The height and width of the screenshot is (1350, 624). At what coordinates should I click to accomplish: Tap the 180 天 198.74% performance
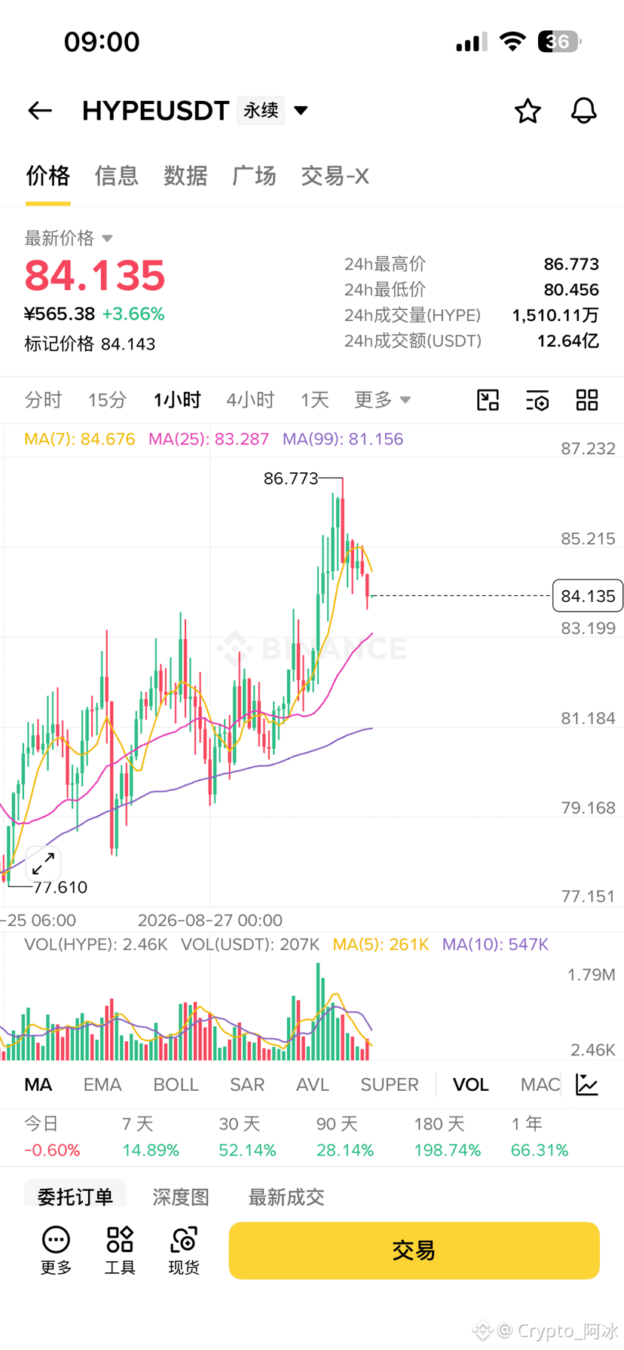click(x=447, y=1138)
